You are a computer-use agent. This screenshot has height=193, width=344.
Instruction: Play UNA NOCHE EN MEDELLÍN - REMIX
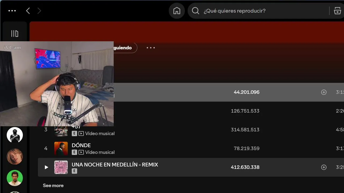46,167
